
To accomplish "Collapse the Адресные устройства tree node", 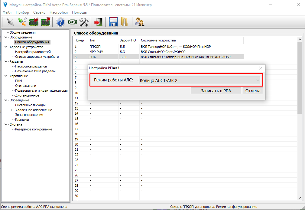I will pyautogui.click(x=6, y=47).
